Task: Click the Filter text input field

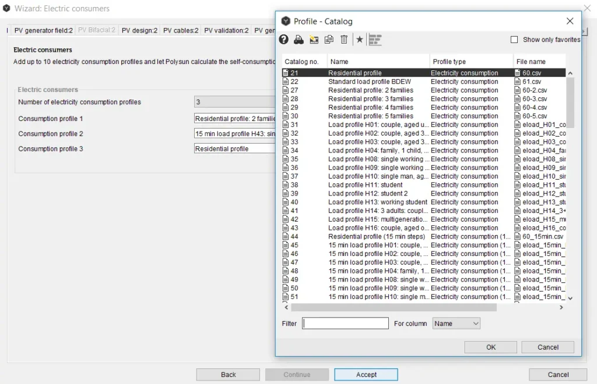Action: pyautogui.click(x=345, y=323)
